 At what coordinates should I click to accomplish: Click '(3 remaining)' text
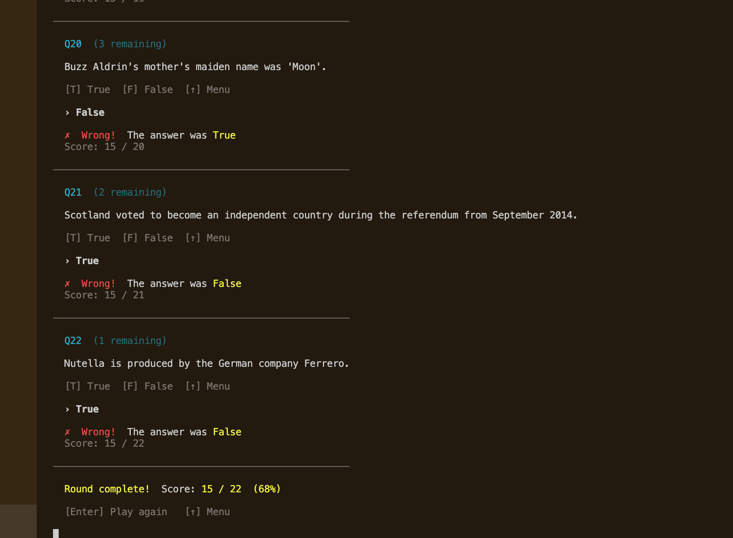tap(130, 44)
